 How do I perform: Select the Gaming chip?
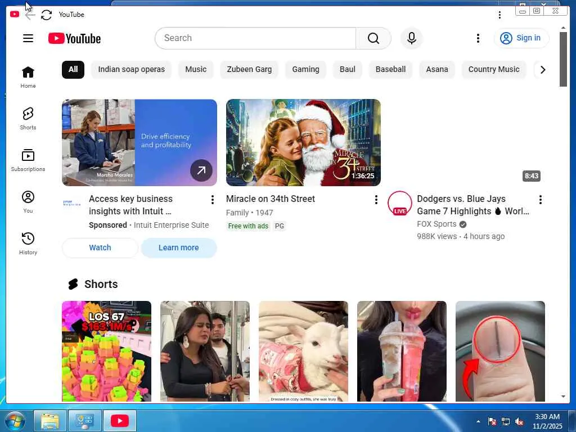pyautogui.click(x=305, y=69)
